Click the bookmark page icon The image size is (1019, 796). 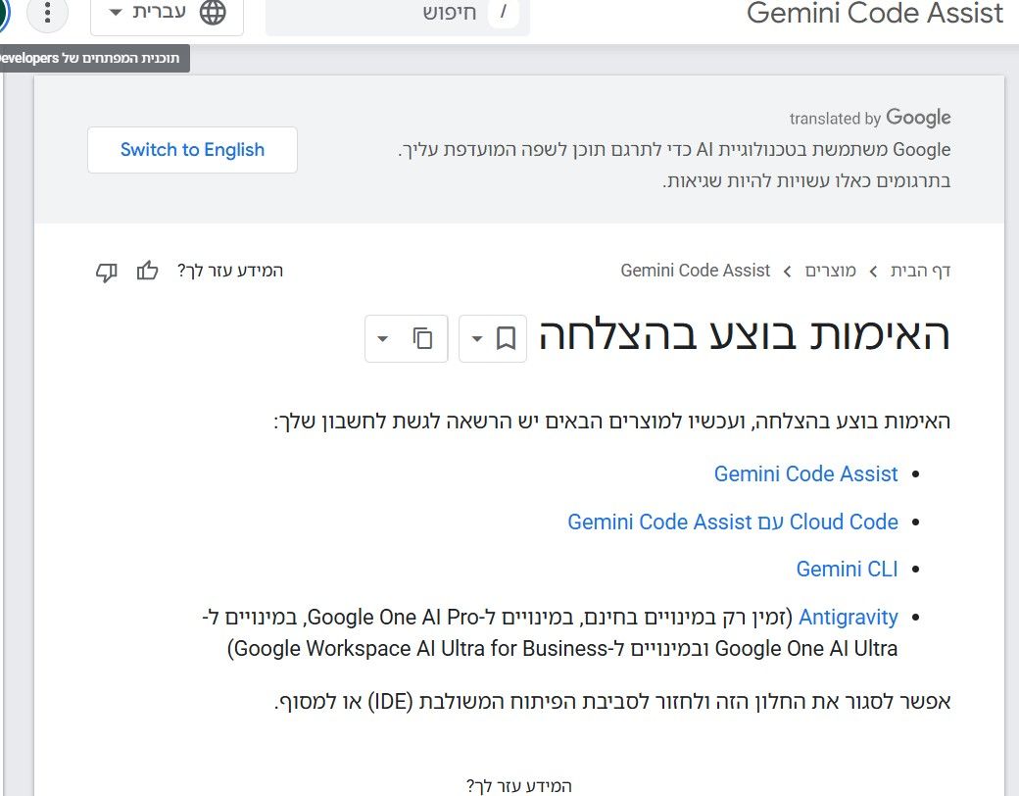coord(506,339)
